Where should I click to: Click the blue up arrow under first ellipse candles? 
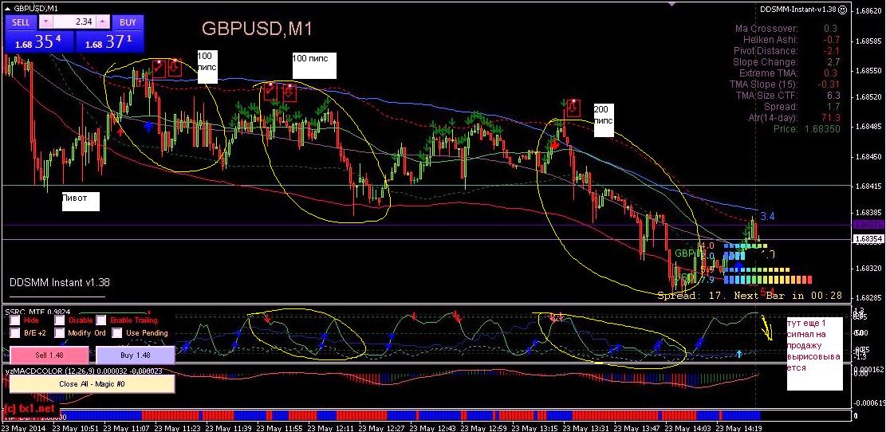148,127
